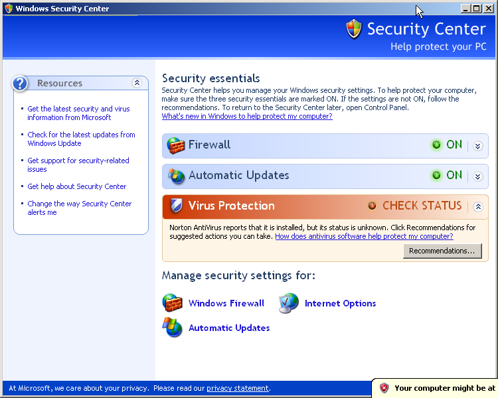Screen dimensions: 498x398
Task: Click the Virus Protection shield icon
Action: coord(176,206)
